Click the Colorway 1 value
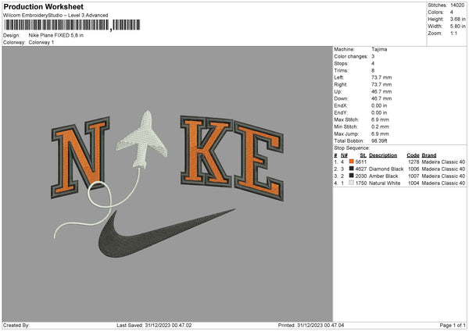The height and width of the screenshot is (331, 469). 41,42
